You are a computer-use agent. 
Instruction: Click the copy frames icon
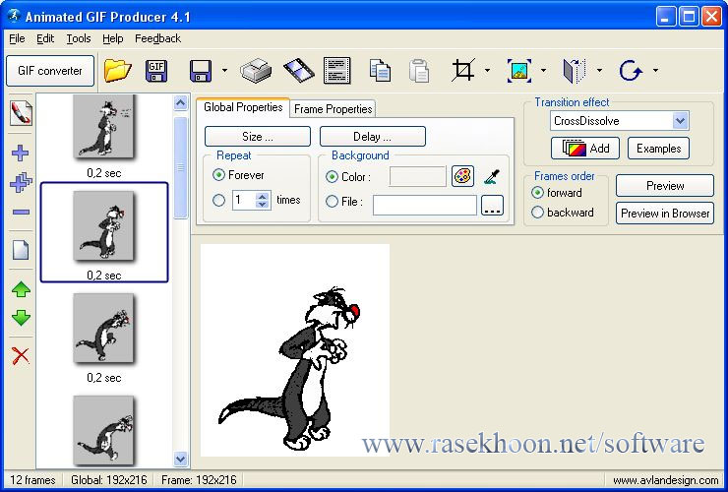click(380, 71)
